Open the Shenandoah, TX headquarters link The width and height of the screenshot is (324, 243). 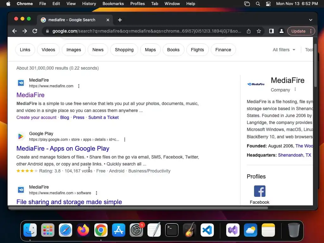[x=295, y=155]
